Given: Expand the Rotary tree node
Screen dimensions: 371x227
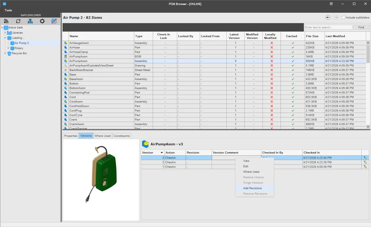Looking at the screenshot, I should click(x=8, y=48).
